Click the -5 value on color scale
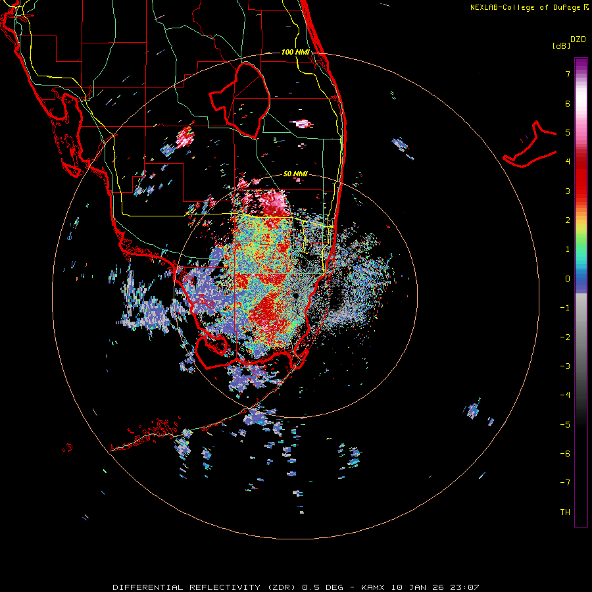Viewport: 592px width, 592px height. coord(565,425)
